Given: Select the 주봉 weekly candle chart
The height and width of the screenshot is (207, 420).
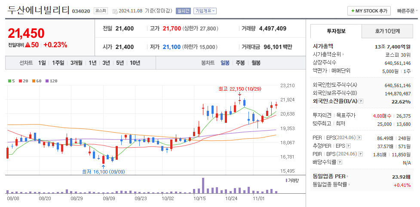Looking at the screenshot, I should [240, 63].
